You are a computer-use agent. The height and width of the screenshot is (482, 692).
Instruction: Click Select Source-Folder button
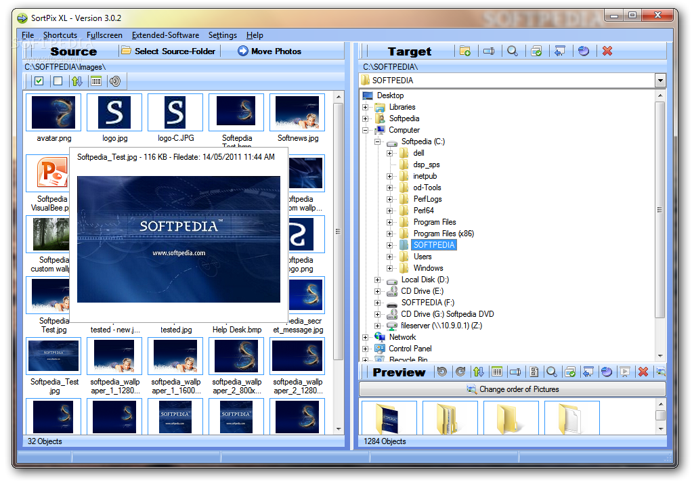click(168, 51)
